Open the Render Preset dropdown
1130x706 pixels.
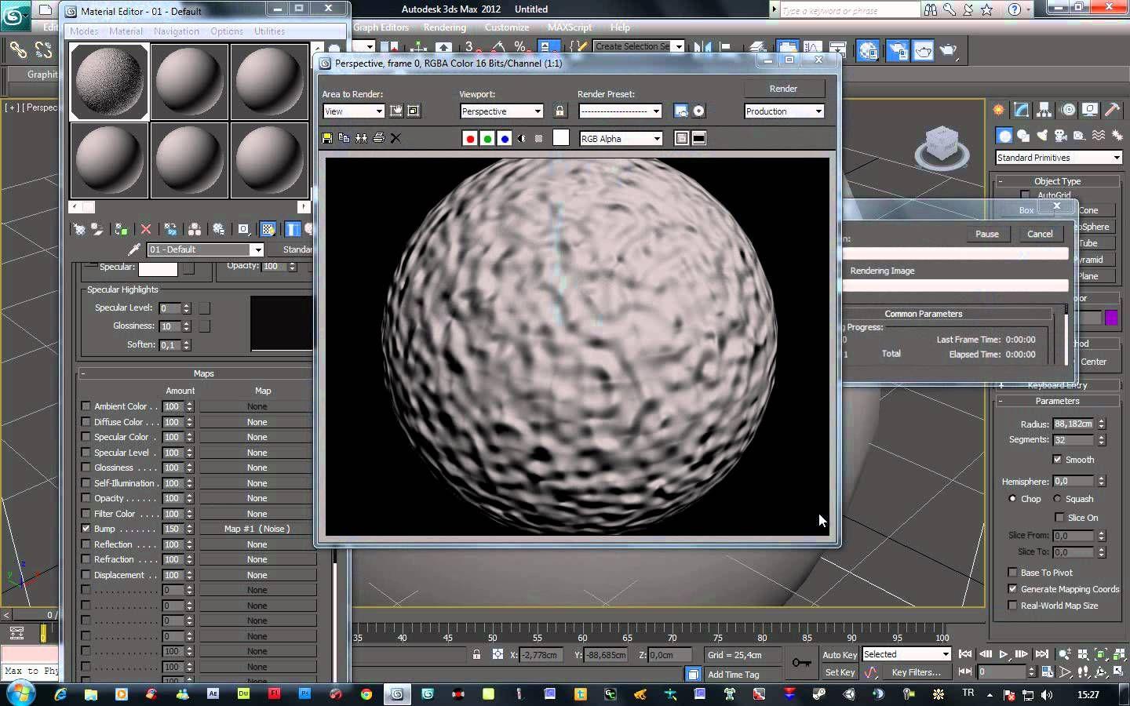tap(621, 111)
